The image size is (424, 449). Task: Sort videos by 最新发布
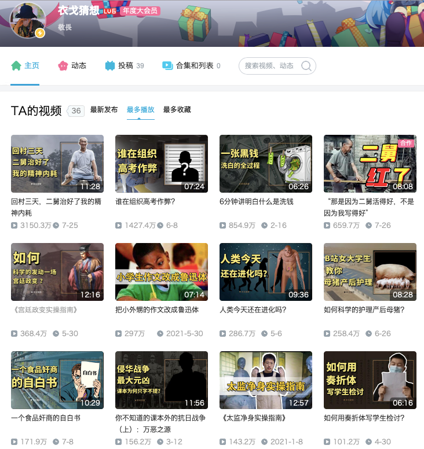coord(104,110)
